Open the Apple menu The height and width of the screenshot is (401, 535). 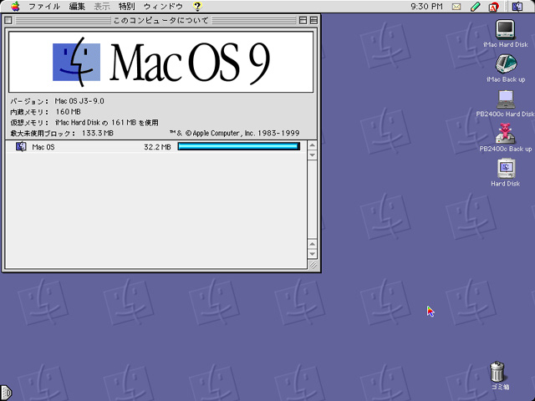[15, 6]
